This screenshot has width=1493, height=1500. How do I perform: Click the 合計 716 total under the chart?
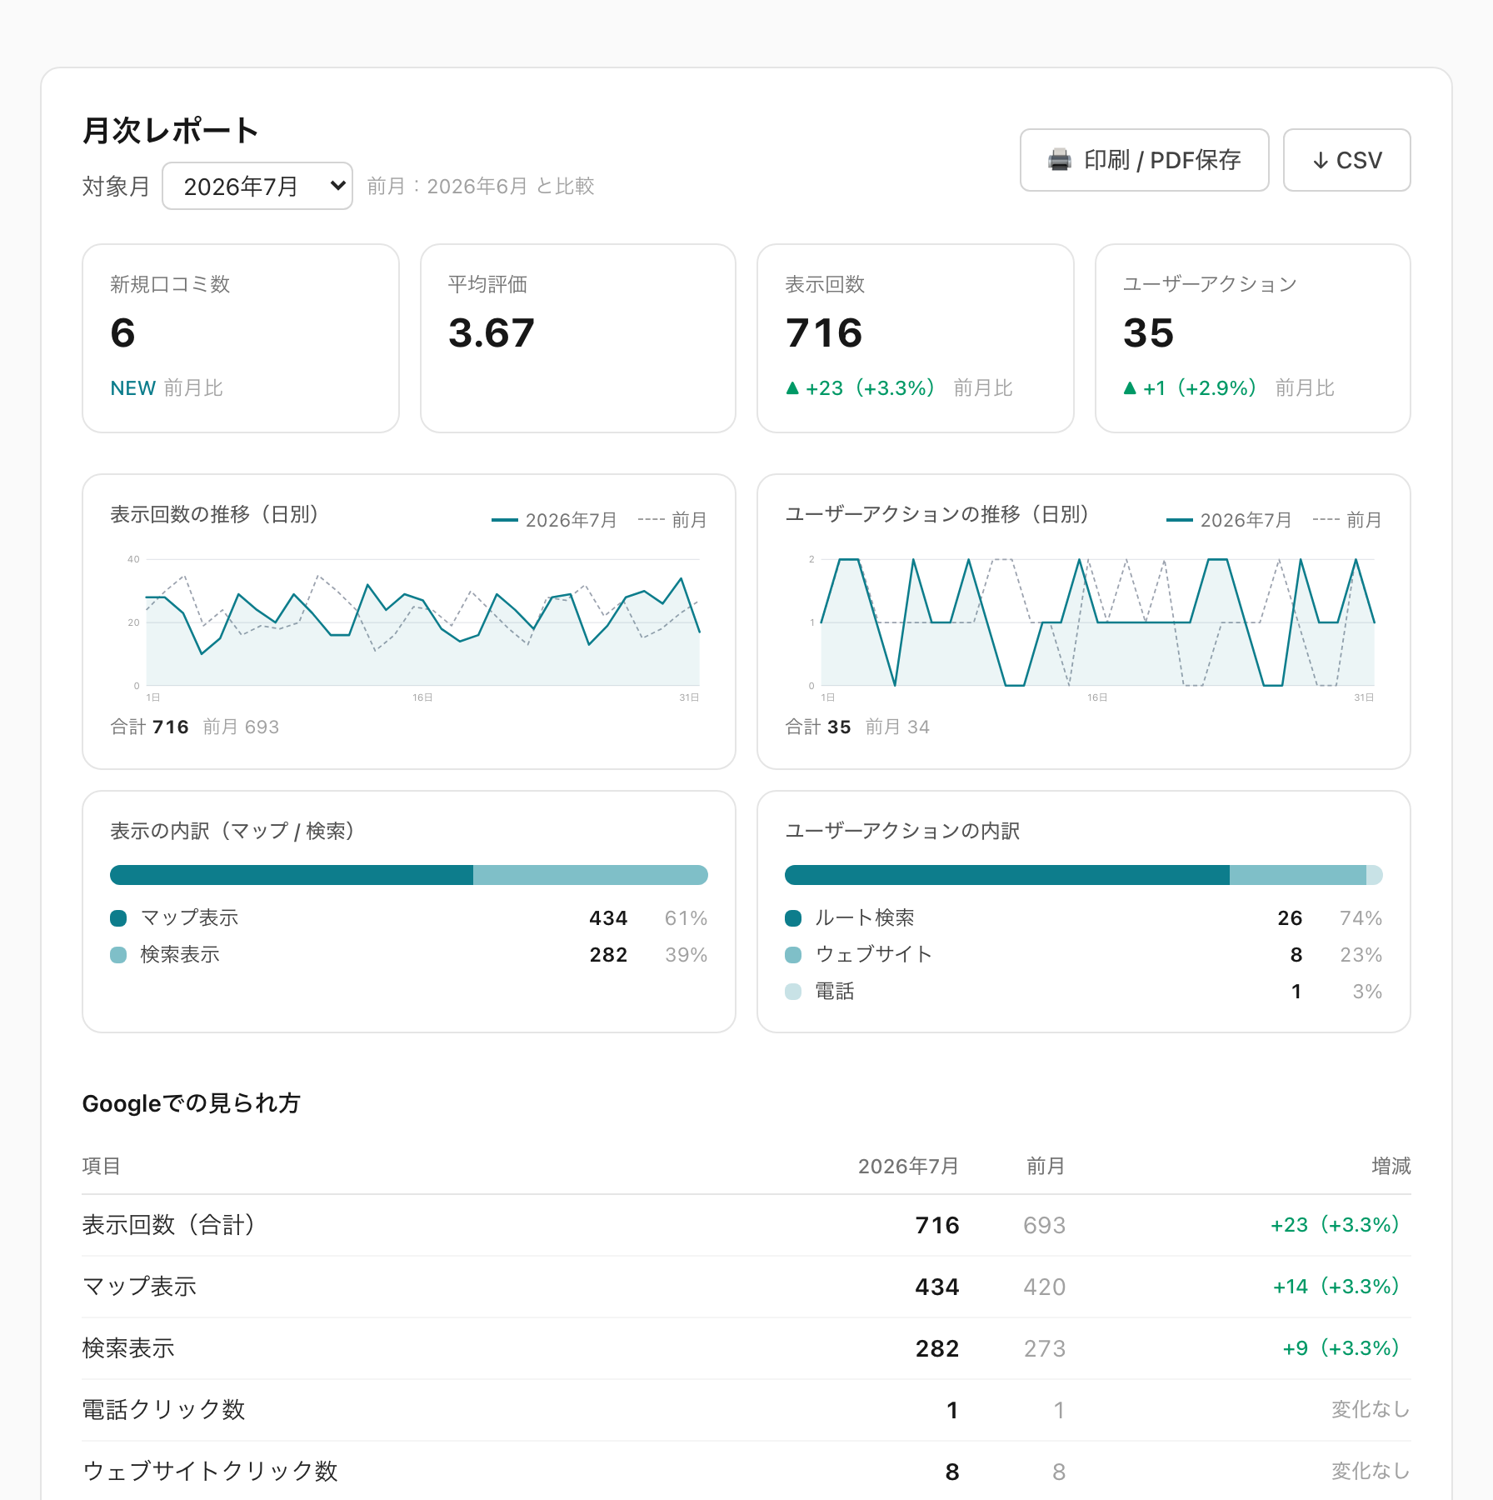pos(150,727)
